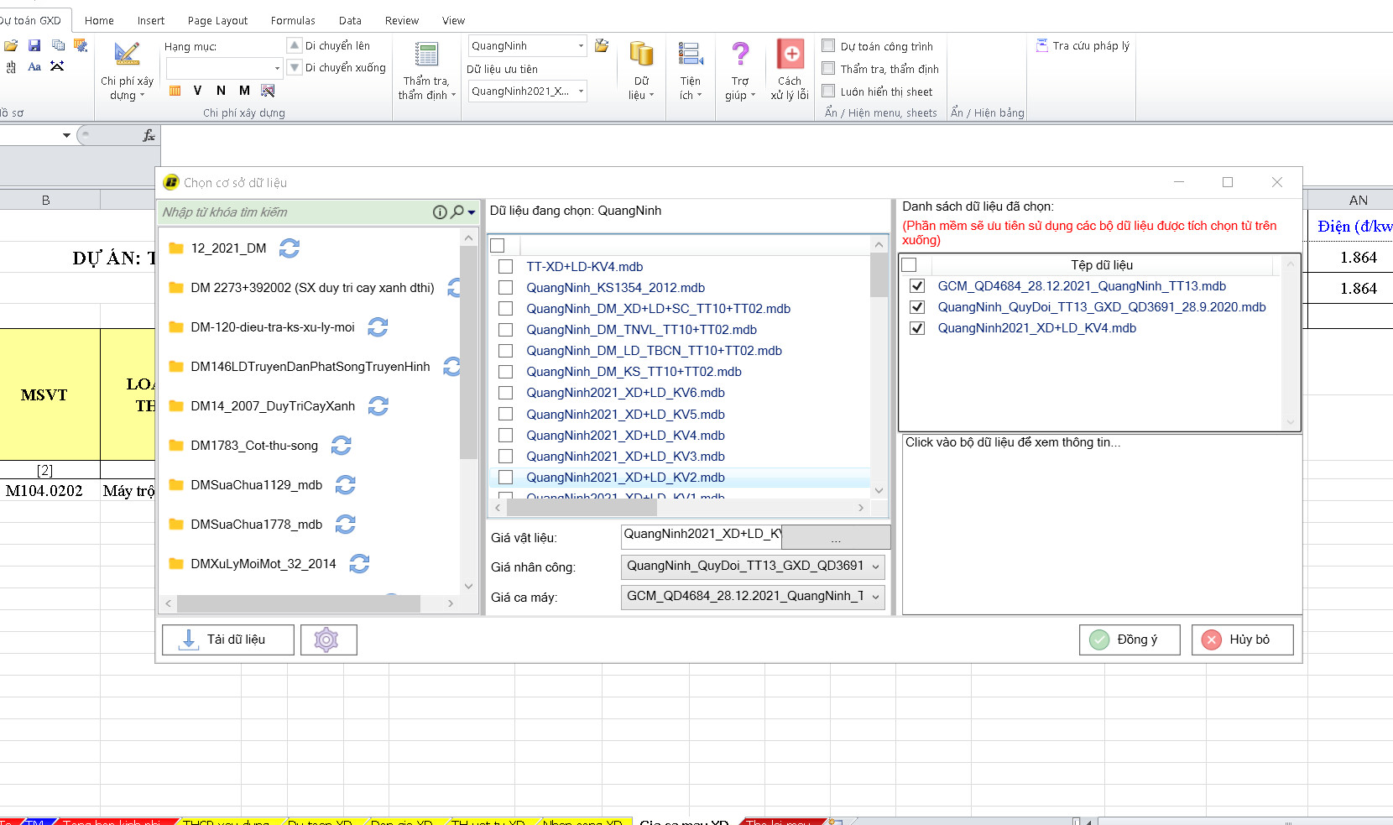Image resolution: width=1393 pixels, height=825 pixels.
Task: Open the Page Layout tab
Action: [217, 20]
